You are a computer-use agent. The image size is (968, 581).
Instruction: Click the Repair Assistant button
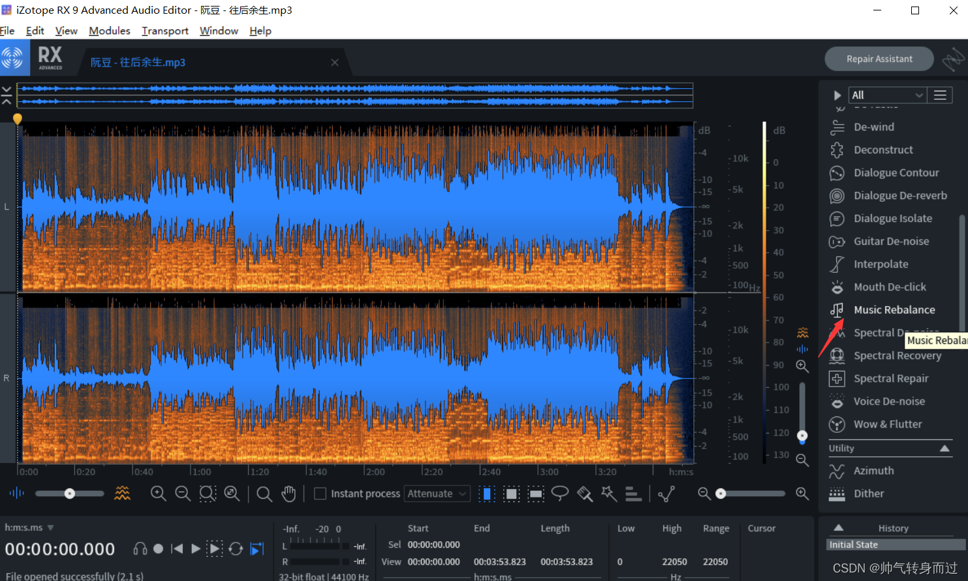pyautogui.click(x=879, y=59)
